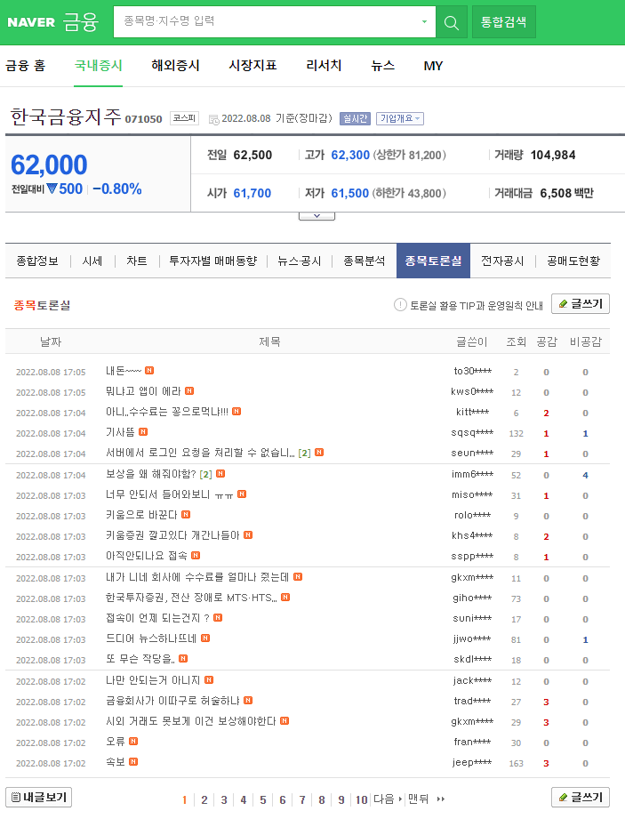
Task: Click 다음 pagination link
Action: click(384, 799)
